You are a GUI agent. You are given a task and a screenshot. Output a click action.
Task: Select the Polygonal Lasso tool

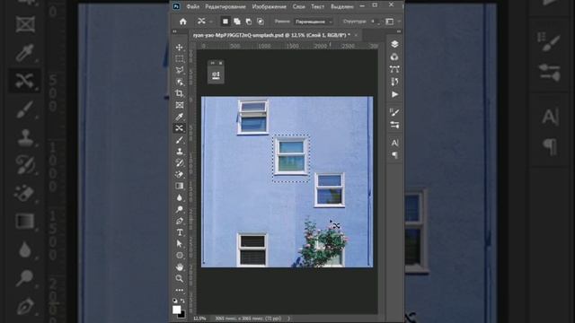(180, 70)
